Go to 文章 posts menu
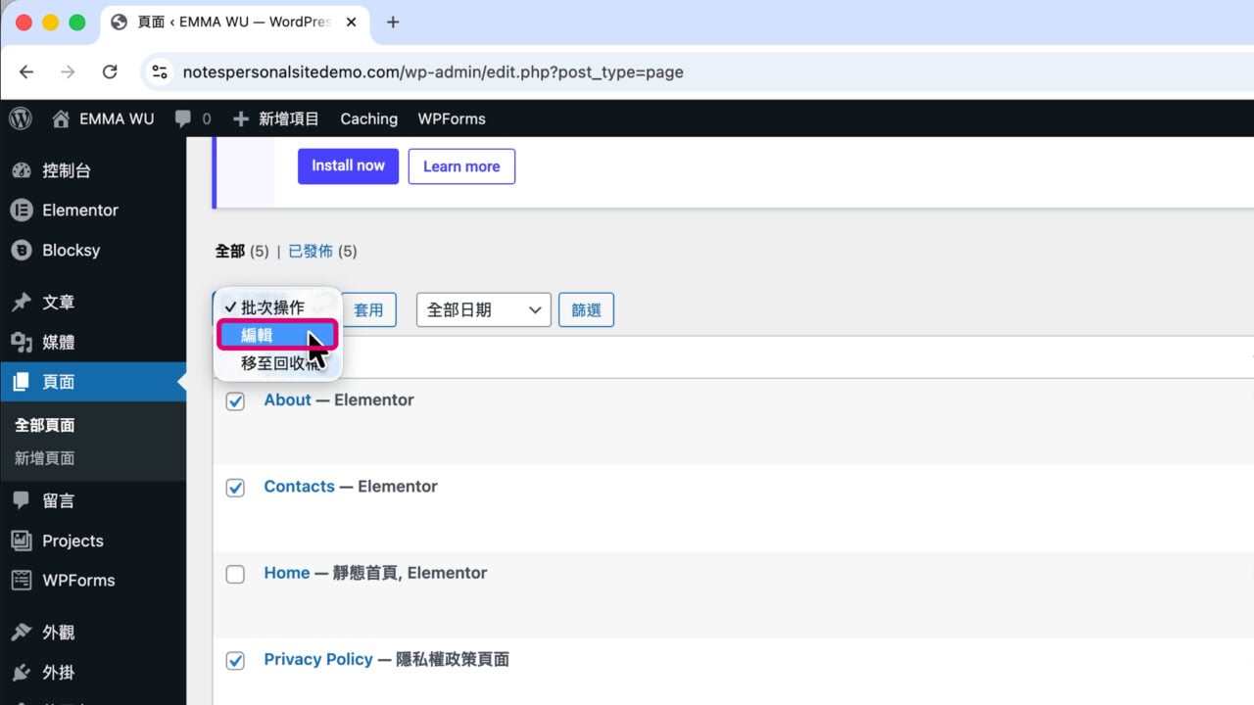Screen dimensions: 1254x705 click(x=93, y=303)
